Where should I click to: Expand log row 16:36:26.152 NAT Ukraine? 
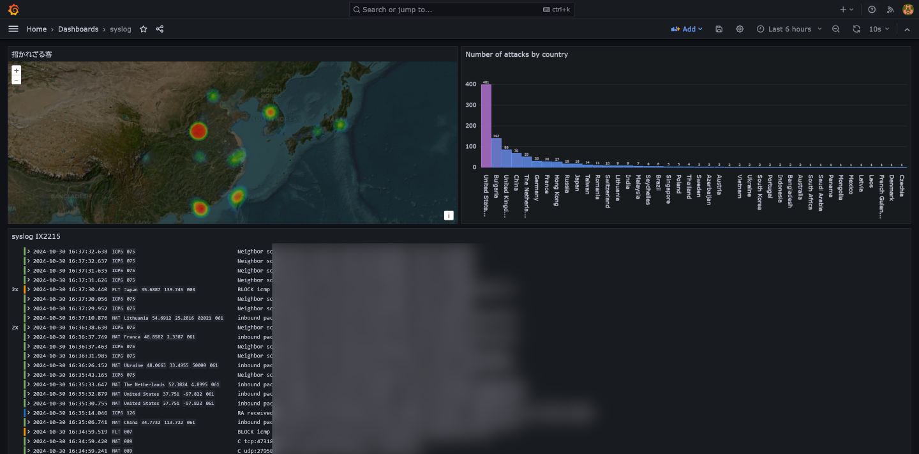[x=29, y=365]
